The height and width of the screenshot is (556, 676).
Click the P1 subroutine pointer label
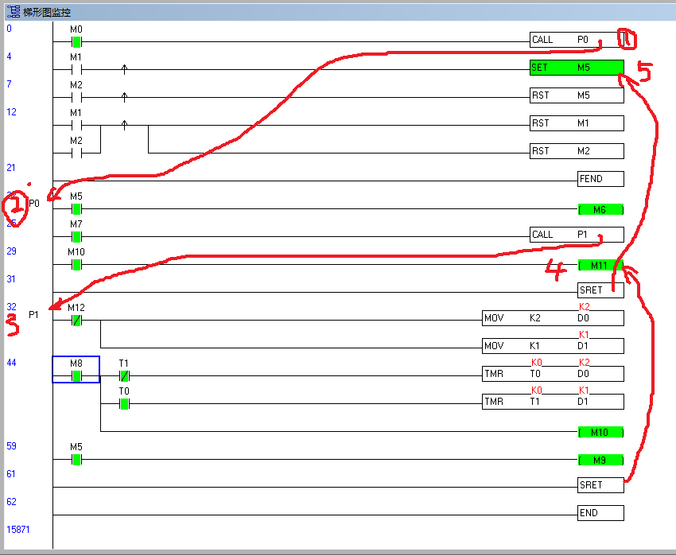[x=33, y=315]
